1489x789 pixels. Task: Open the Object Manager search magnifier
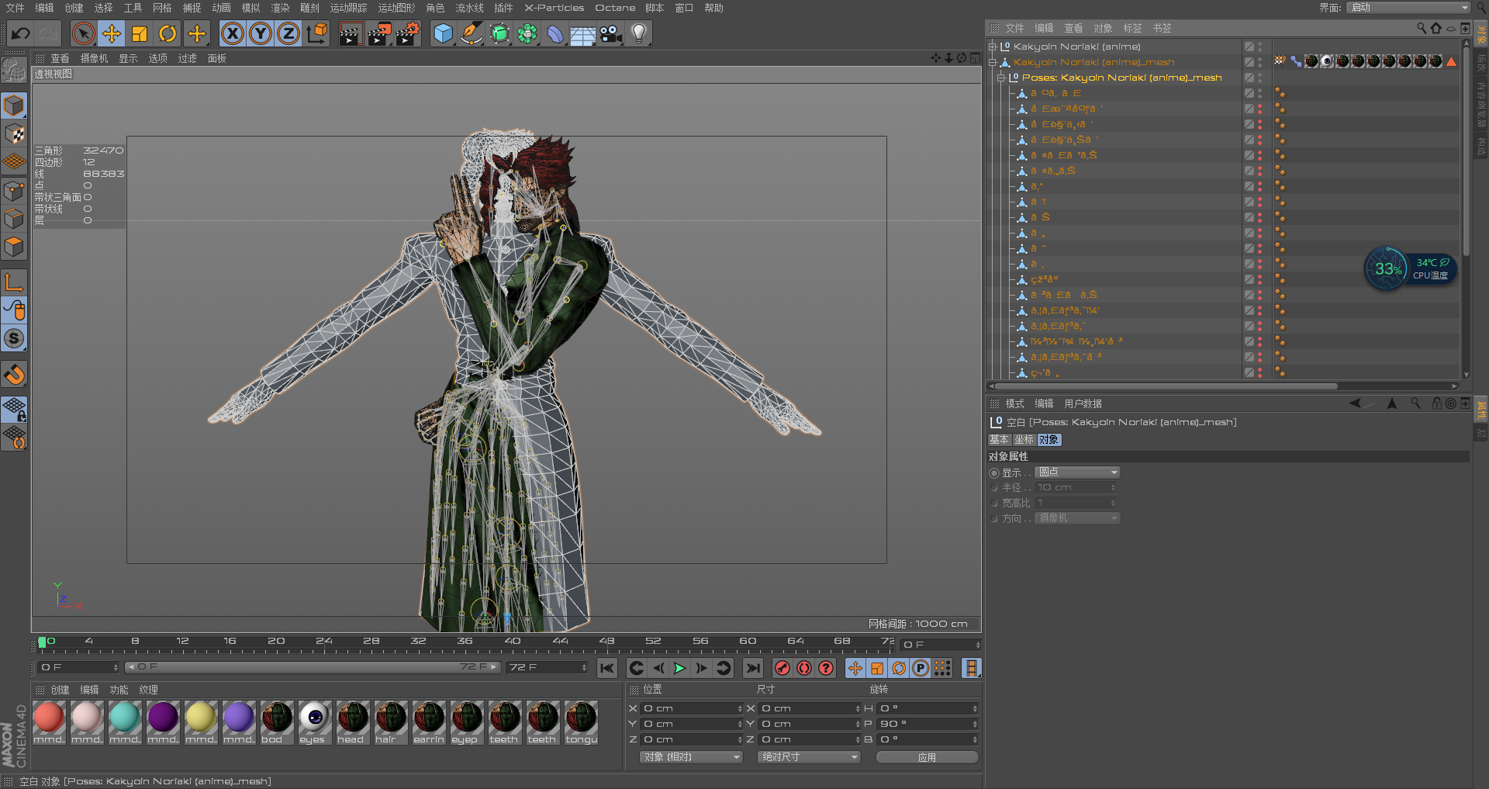pyautogui.click(x=1421, y=28)
